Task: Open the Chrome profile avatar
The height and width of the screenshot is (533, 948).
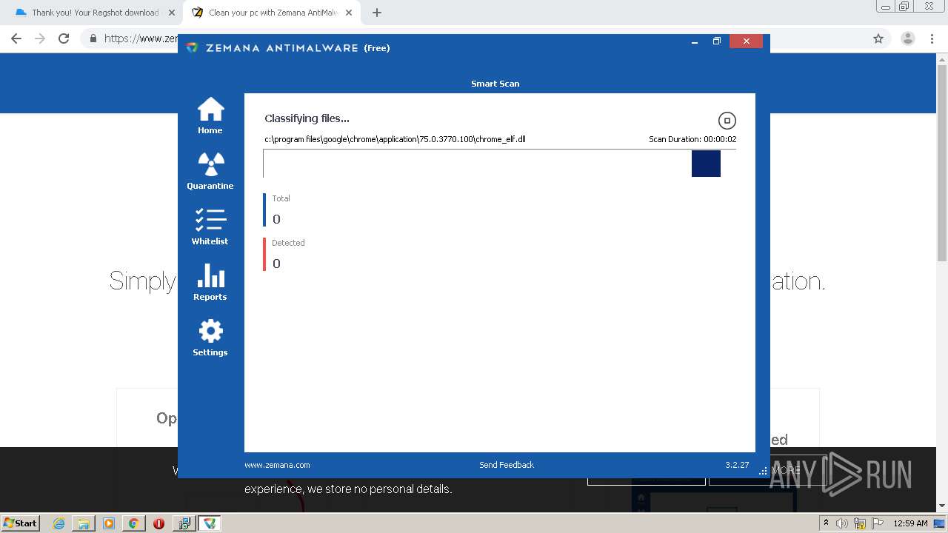Action: click(908, 38)
